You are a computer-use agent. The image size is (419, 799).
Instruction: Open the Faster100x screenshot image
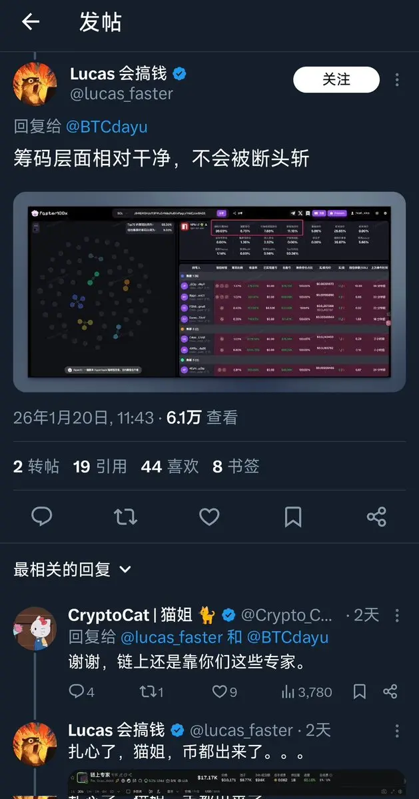coord(209,292)
